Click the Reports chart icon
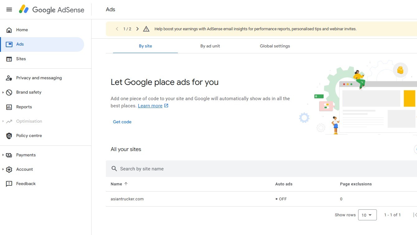This screenshot has width=417, height=235. (x=9, y=107)
